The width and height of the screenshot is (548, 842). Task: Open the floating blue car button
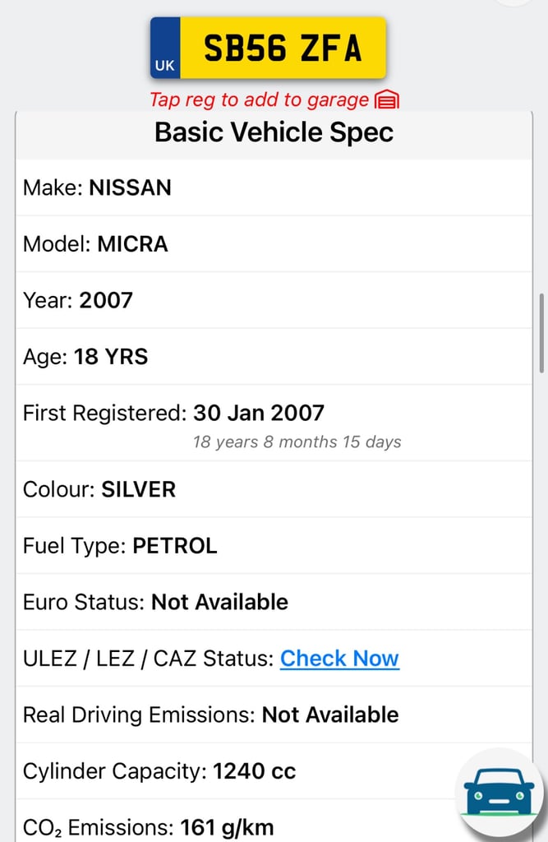pyautogui.click(x=499, y=792)
